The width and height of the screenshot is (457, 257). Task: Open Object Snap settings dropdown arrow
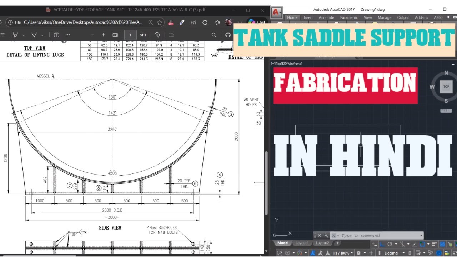[x=428, y=244]
